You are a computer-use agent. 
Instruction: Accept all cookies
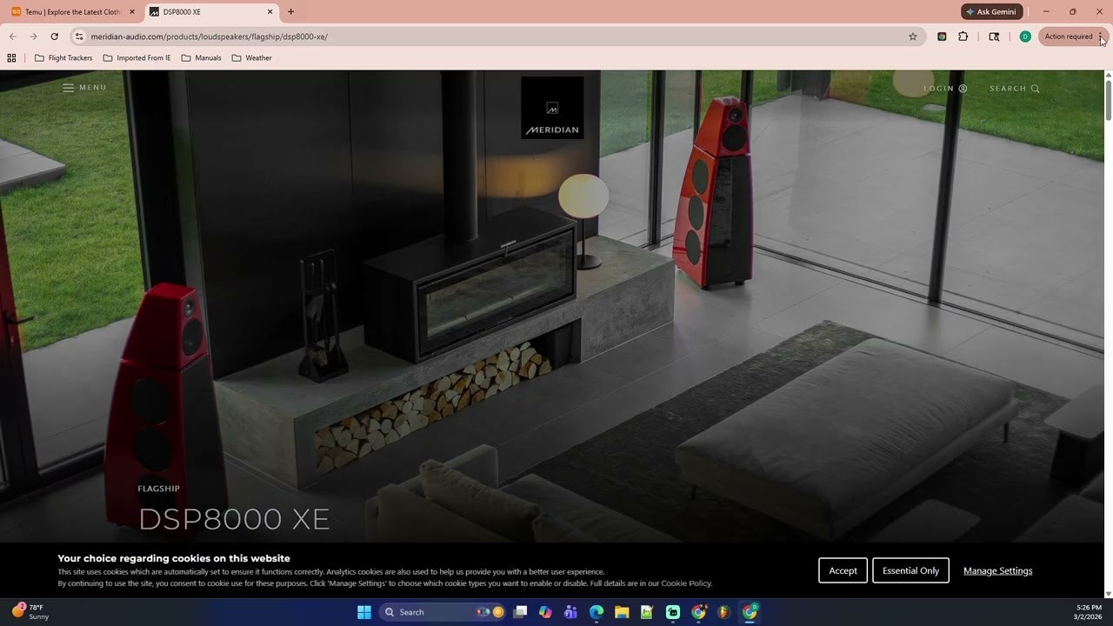843,570
